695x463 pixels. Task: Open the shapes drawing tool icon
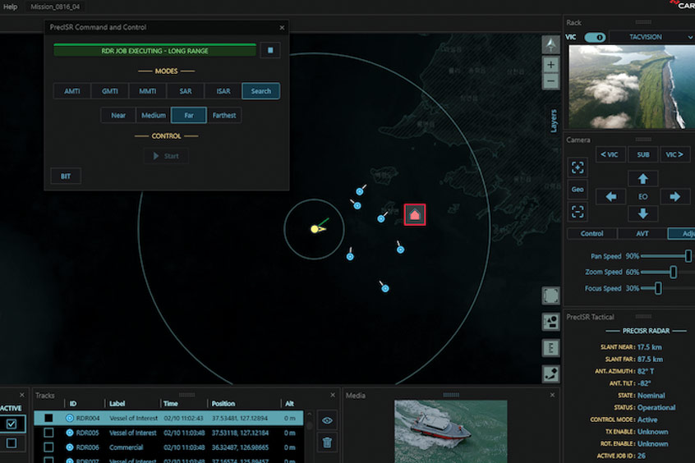pos(550,321)
